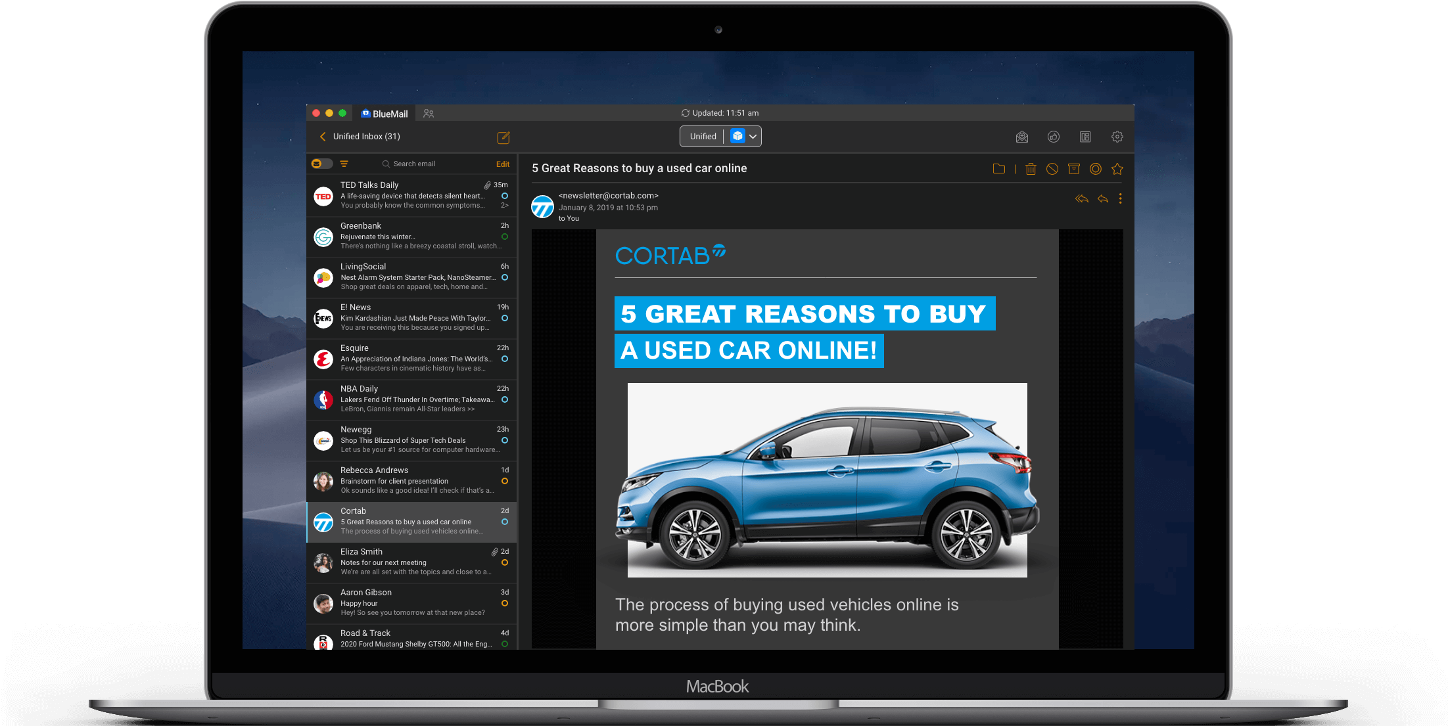The height and width of the screenshot is (726, 1448).
Task: Toggle the read circle on NBA Daily email
Action: tap(505, 399)
